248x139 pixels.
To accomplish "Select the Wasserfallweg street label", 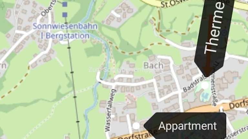I will 110,110.
